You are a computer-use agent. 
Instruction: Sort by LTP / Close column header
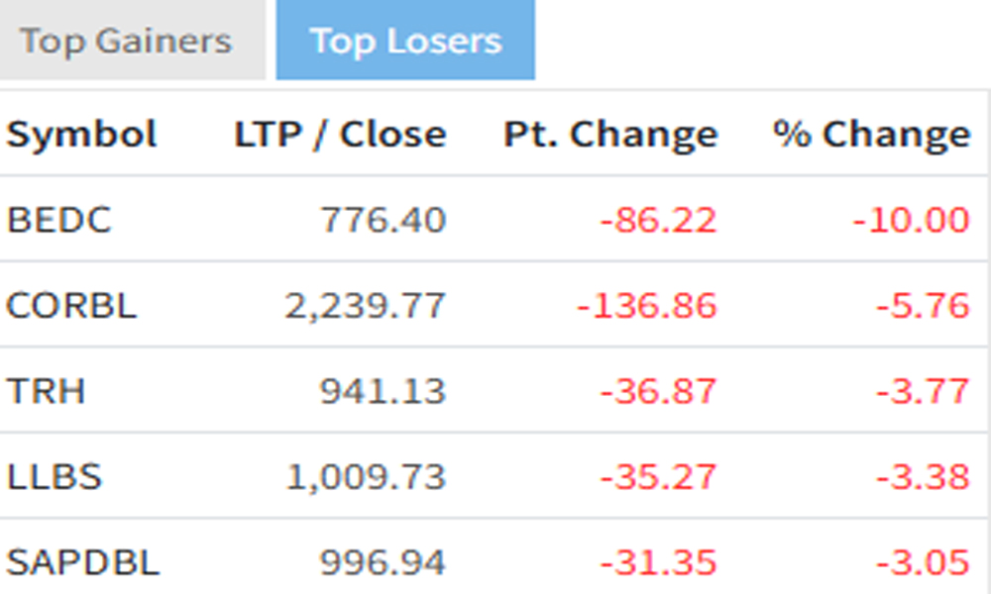(340, 134)
